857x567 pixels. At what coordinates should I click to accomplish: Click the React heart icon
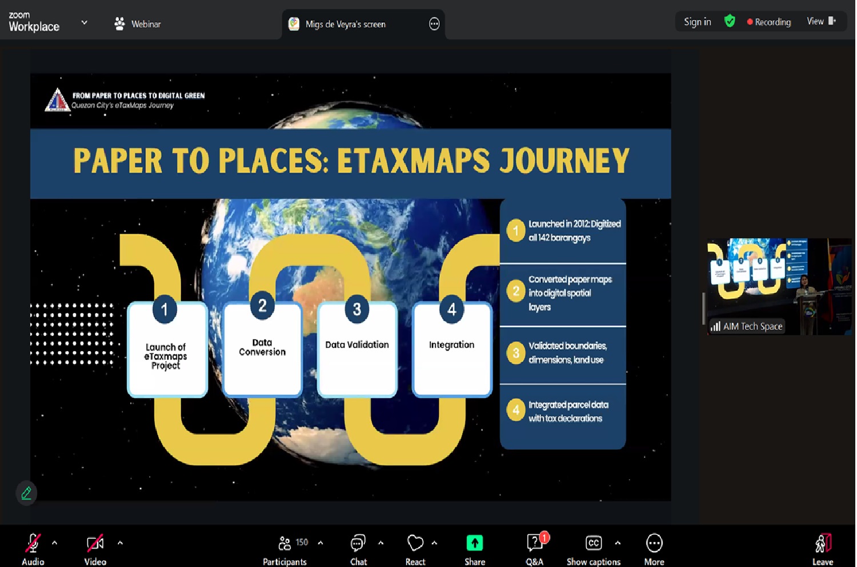(415, 543)
